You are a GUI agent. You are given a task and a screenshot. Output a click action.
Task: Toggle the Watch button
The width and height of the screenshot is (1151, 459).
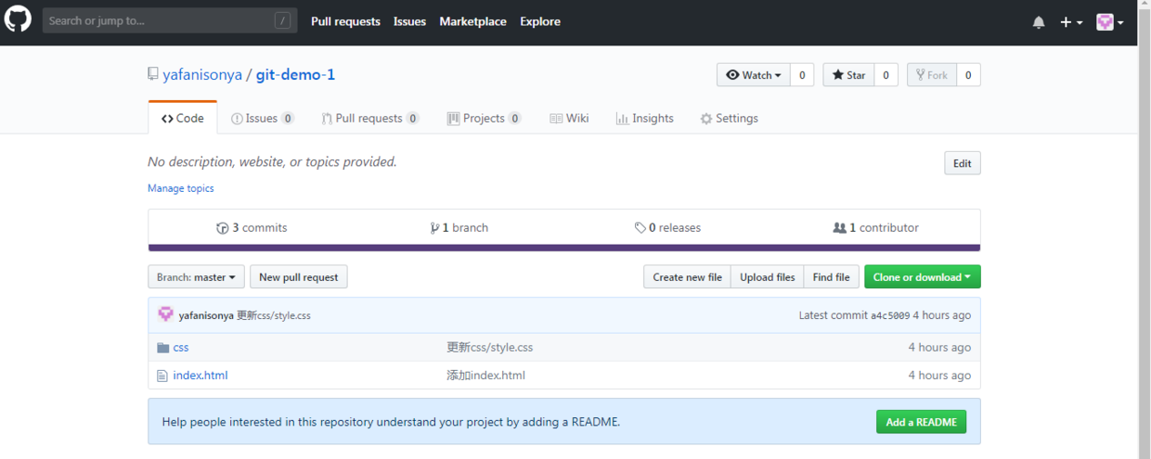[x=753, y=75]
